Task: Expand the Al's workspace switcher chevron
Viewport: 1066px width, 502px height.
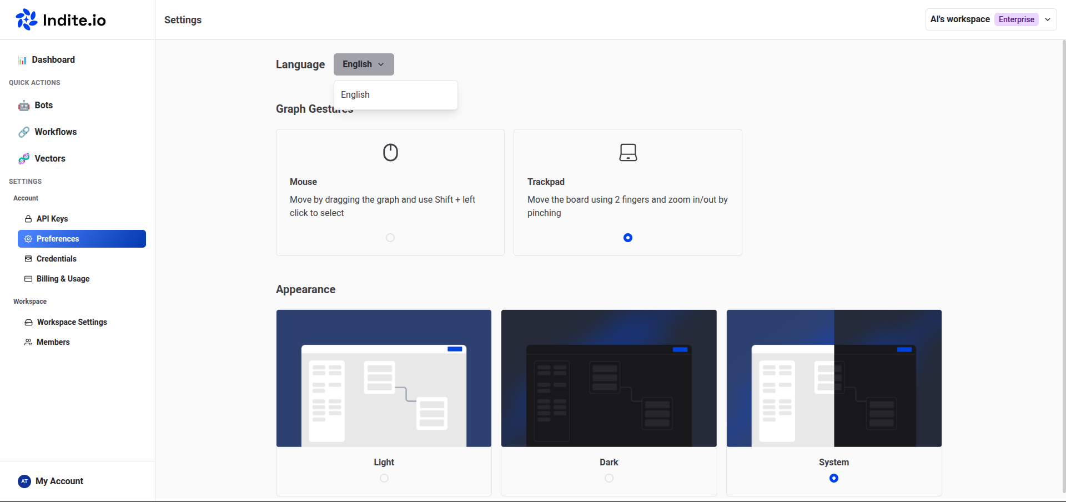Action: [x=1048, y=19]
